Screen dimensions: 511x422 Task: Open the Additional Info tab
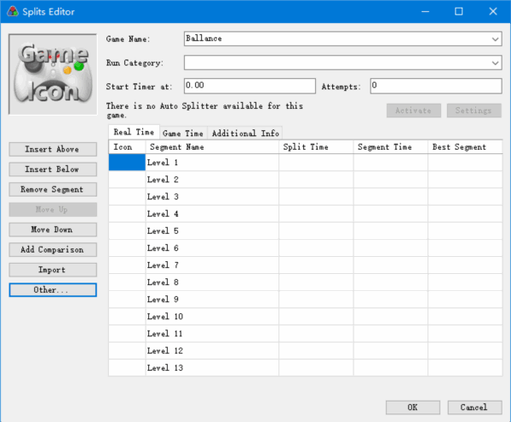(x=244, y=134)
